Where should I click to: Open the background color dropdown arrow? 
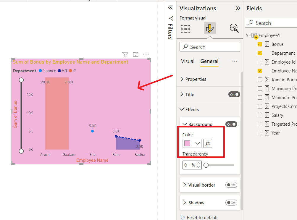tap(197, 143)
